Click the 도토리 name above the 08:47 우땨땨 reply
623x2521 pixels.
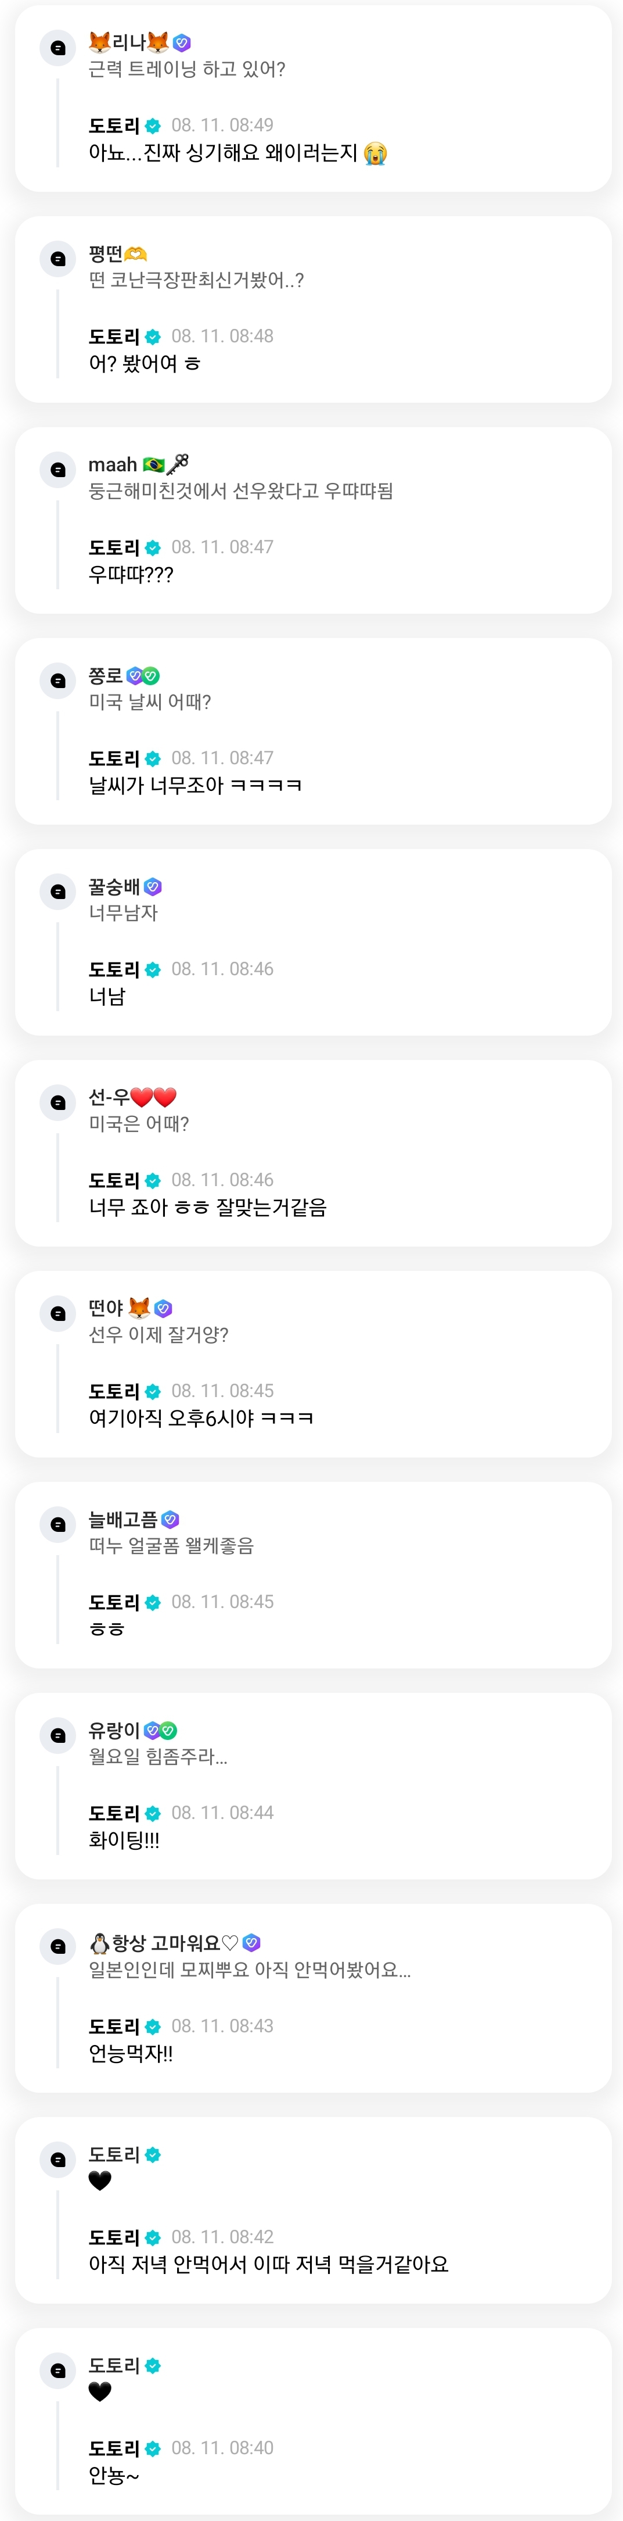[114, 548]
